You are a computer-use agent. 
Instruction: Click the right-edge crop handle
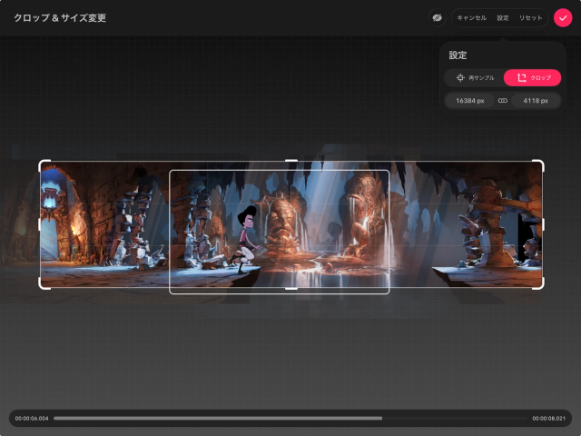pyautogui.click(x=543, y=224)
